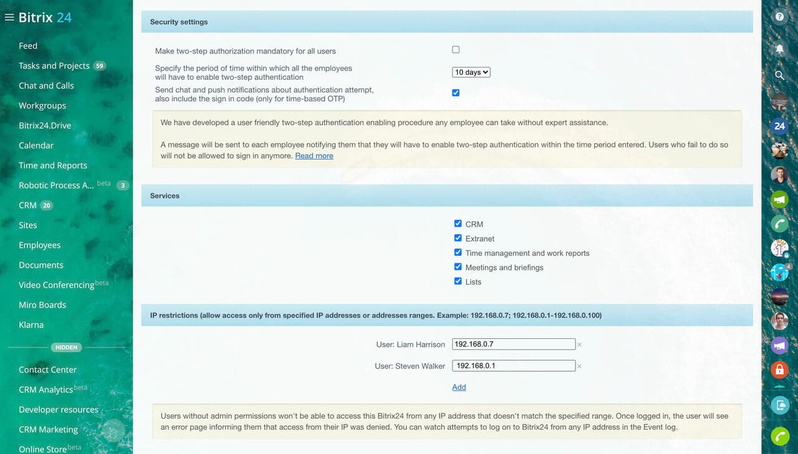
Task: Disable the Extranet service checkbox
Action: 458,238
